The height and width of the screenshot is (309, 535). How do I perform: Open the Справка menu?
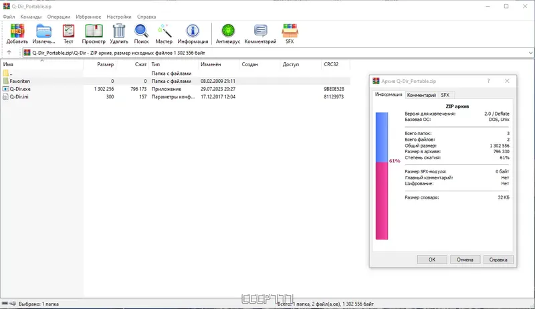click(146, 17)
